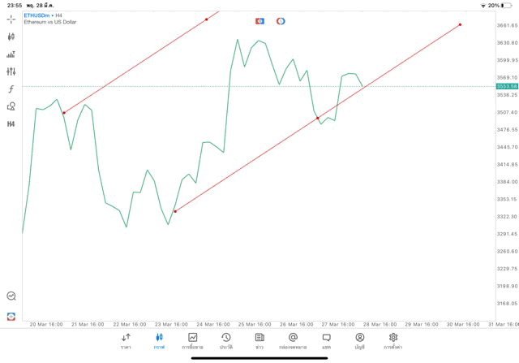Tap the chart-check icon at lower left
The height and width of the screenshot is (363, 519).
11,296
